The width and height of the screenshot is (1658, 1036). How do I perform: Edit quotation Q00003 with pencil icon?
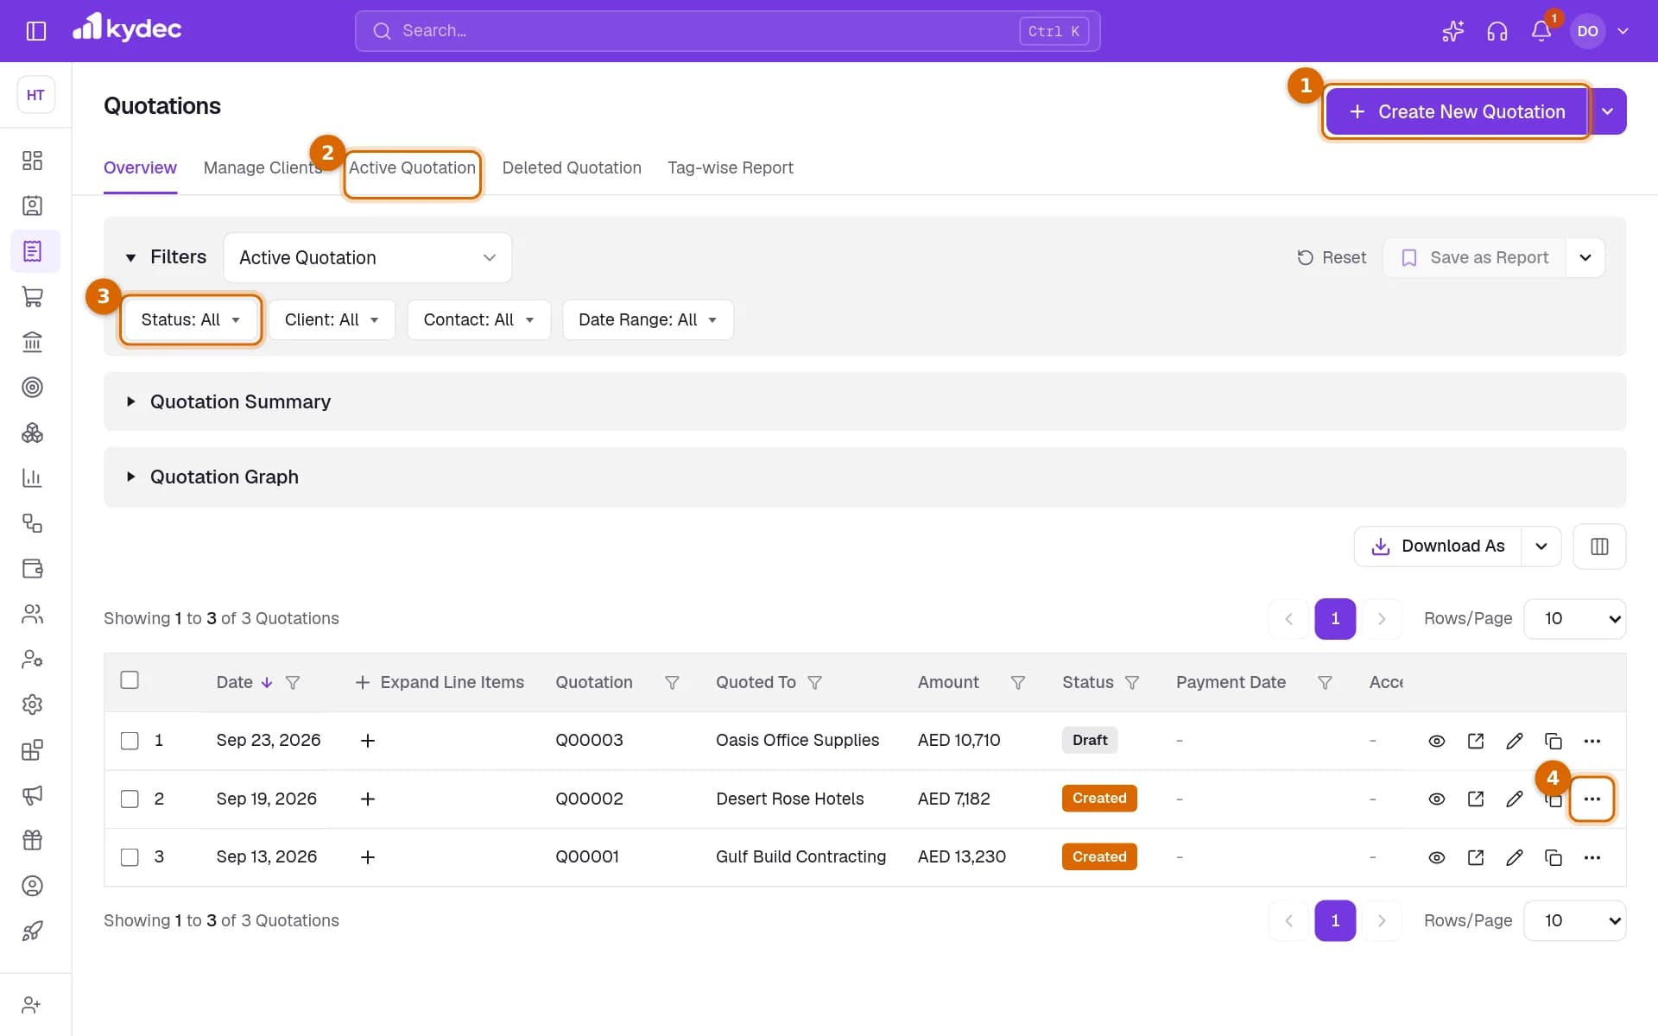coord(1515,741)
